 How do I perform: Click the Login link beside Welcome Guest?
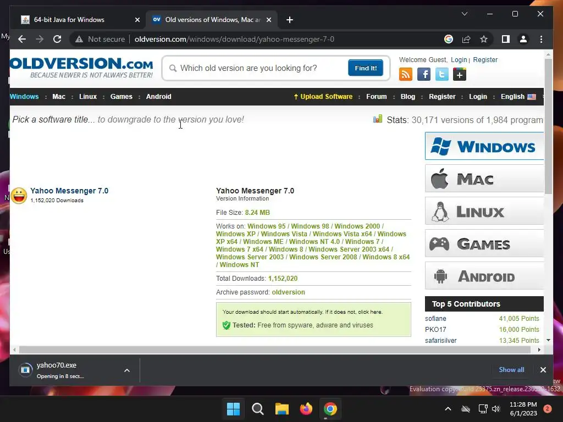click(x=459, y=59)
